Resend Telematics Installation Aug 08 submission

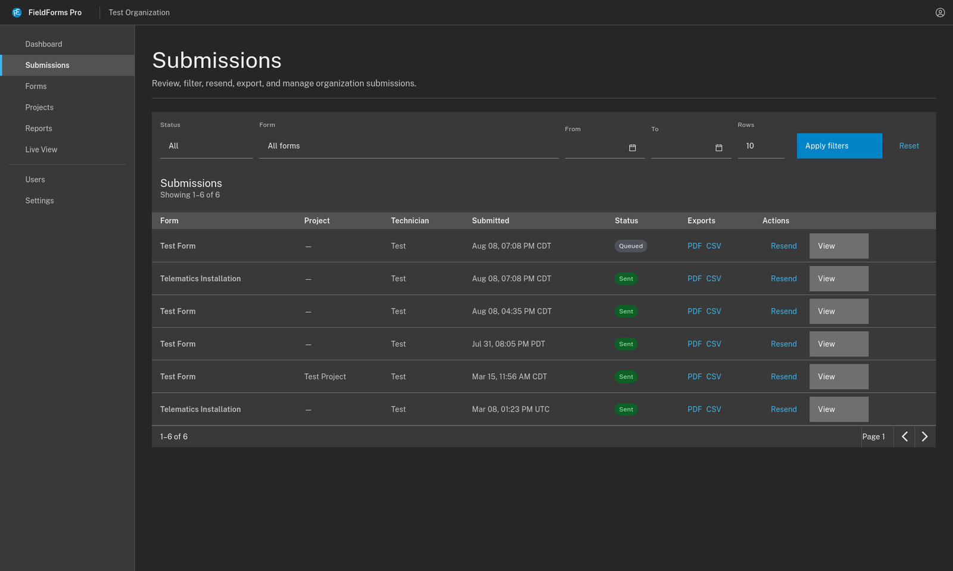tap(783, 279)
